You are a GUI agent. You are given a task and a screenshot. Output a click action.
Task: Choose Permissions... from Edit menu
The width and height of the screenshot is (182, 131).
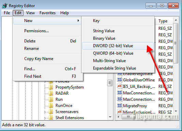[x=47, y=31]
